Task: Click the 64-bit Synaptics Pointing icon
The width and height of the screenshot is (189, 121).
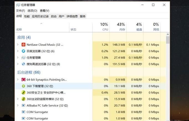Action: tap(23, 79)
